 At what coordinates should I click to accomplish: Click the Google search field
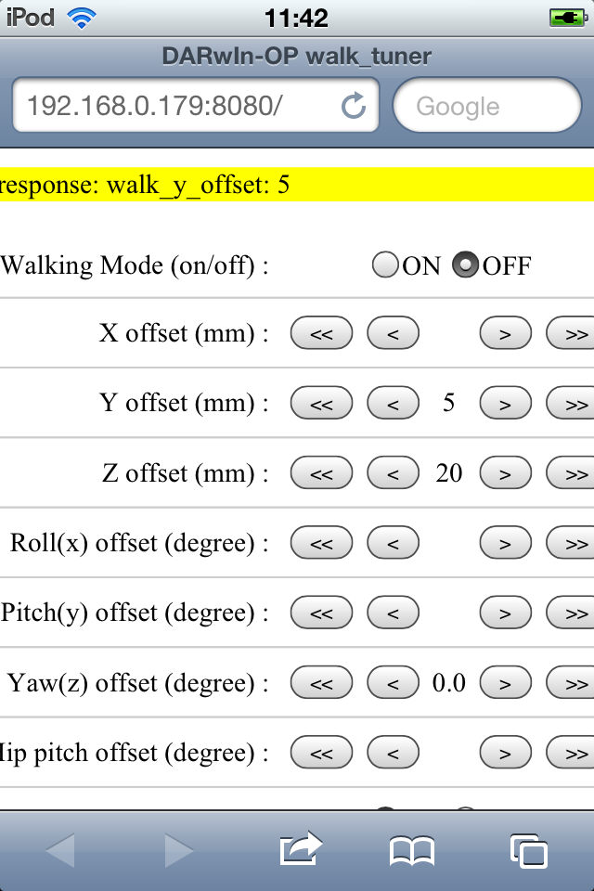tap(487, 105)
